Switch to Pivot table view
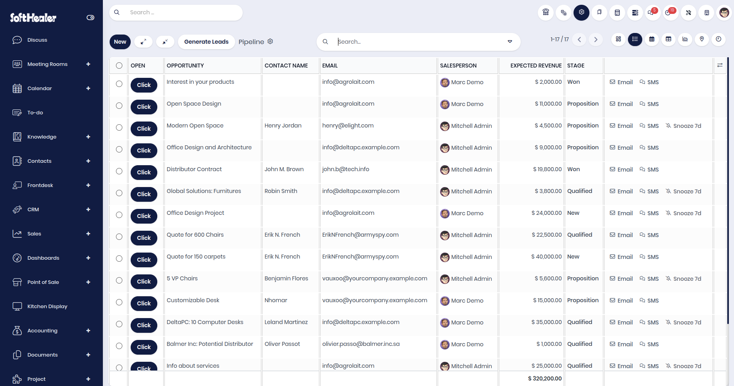734x386 pixels. click(668, 39)
